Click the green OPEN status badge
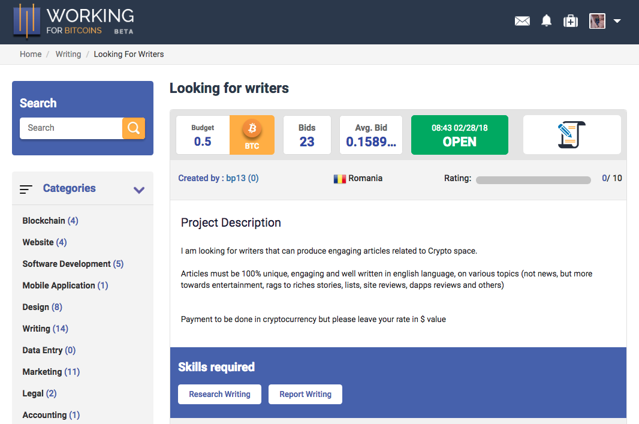 click(459, 134)
